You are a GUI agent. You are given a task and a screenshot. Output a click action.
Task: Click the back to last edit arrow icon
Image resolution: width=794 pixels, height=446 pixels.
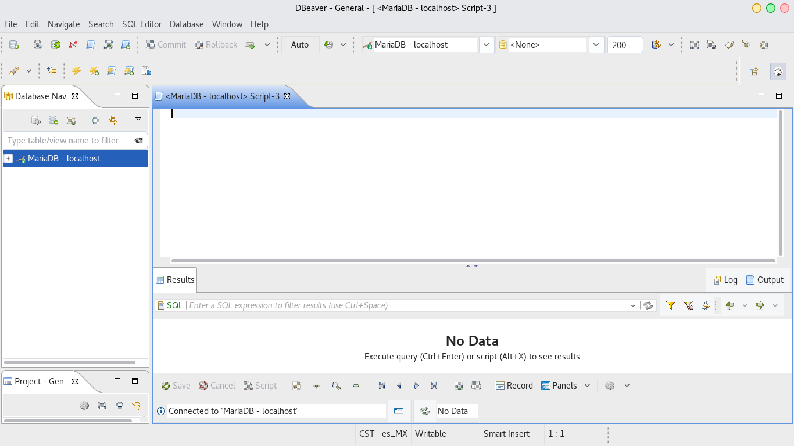tap(52, 71)
